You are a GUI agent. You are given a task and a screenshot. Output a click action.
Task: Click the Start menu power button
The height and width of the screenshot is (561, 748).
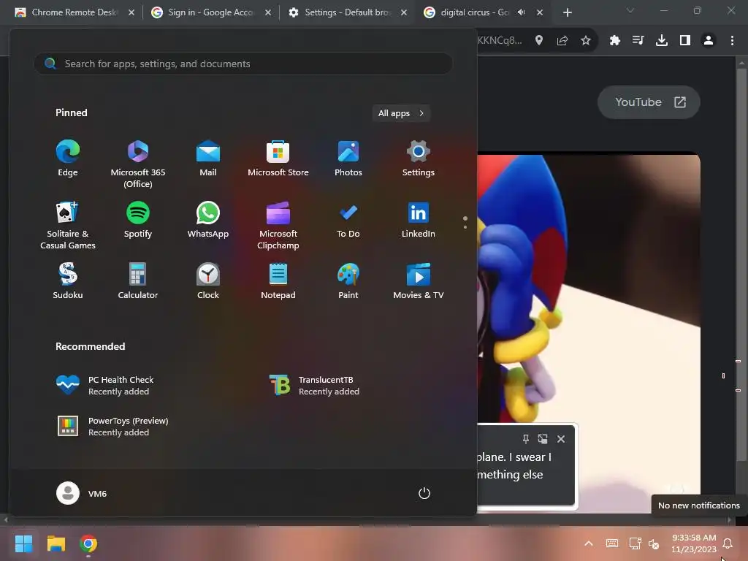(424, 493)
